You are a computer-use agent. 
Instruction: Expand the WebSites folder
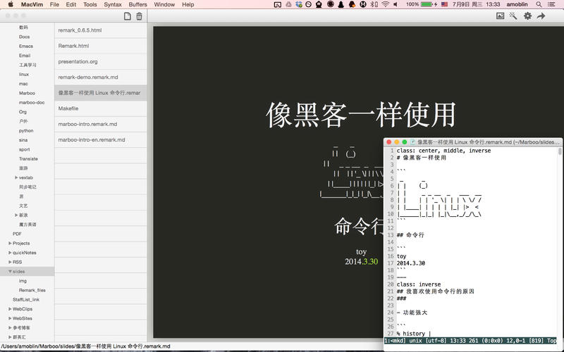click(x=10, y=318)
